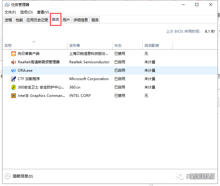Open the 文件(F) menu
This screenshot has height=186, width=220.
[10, 12]
